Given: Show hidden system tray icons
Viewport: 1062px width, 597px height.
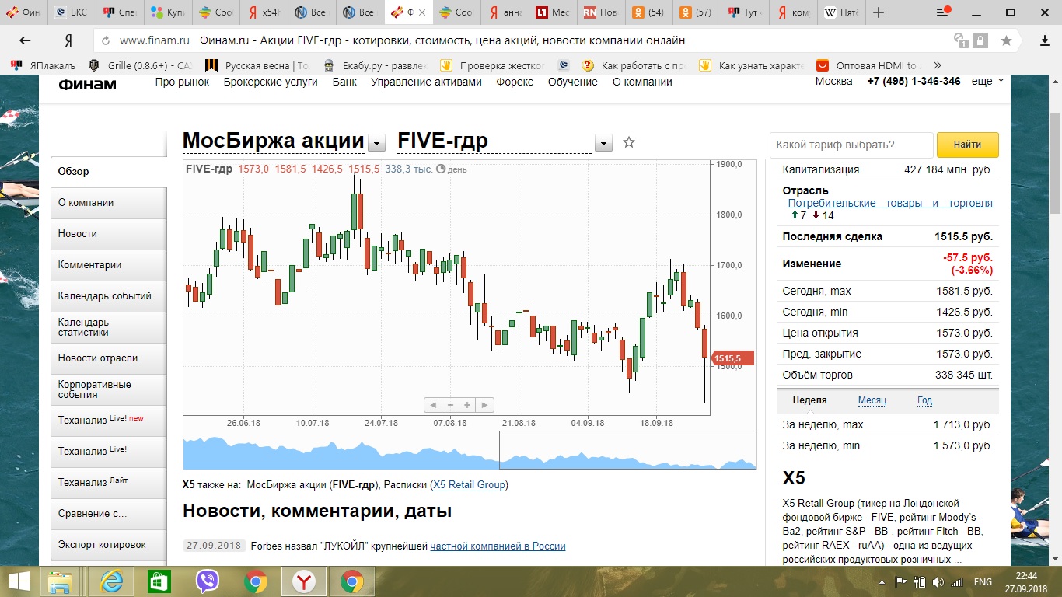Looking at the screenshot, I should tap(883, 581).
